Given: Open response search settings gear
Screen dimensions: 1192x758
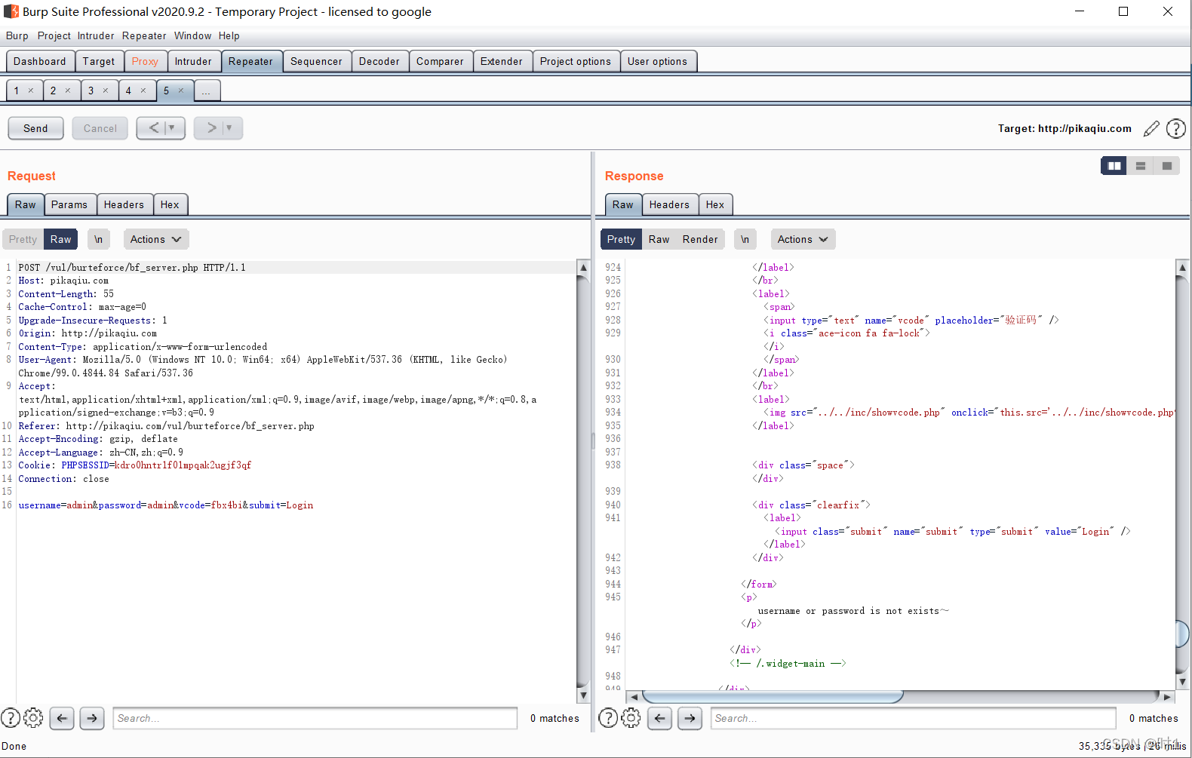Looking at the screenshot, I should point(631,718).
